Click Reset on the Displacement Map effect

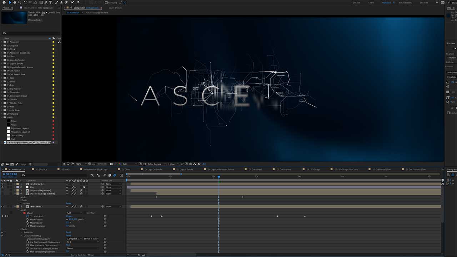[69, 236]
